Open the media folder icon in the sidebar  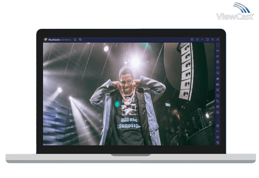(x=218, y=95)
